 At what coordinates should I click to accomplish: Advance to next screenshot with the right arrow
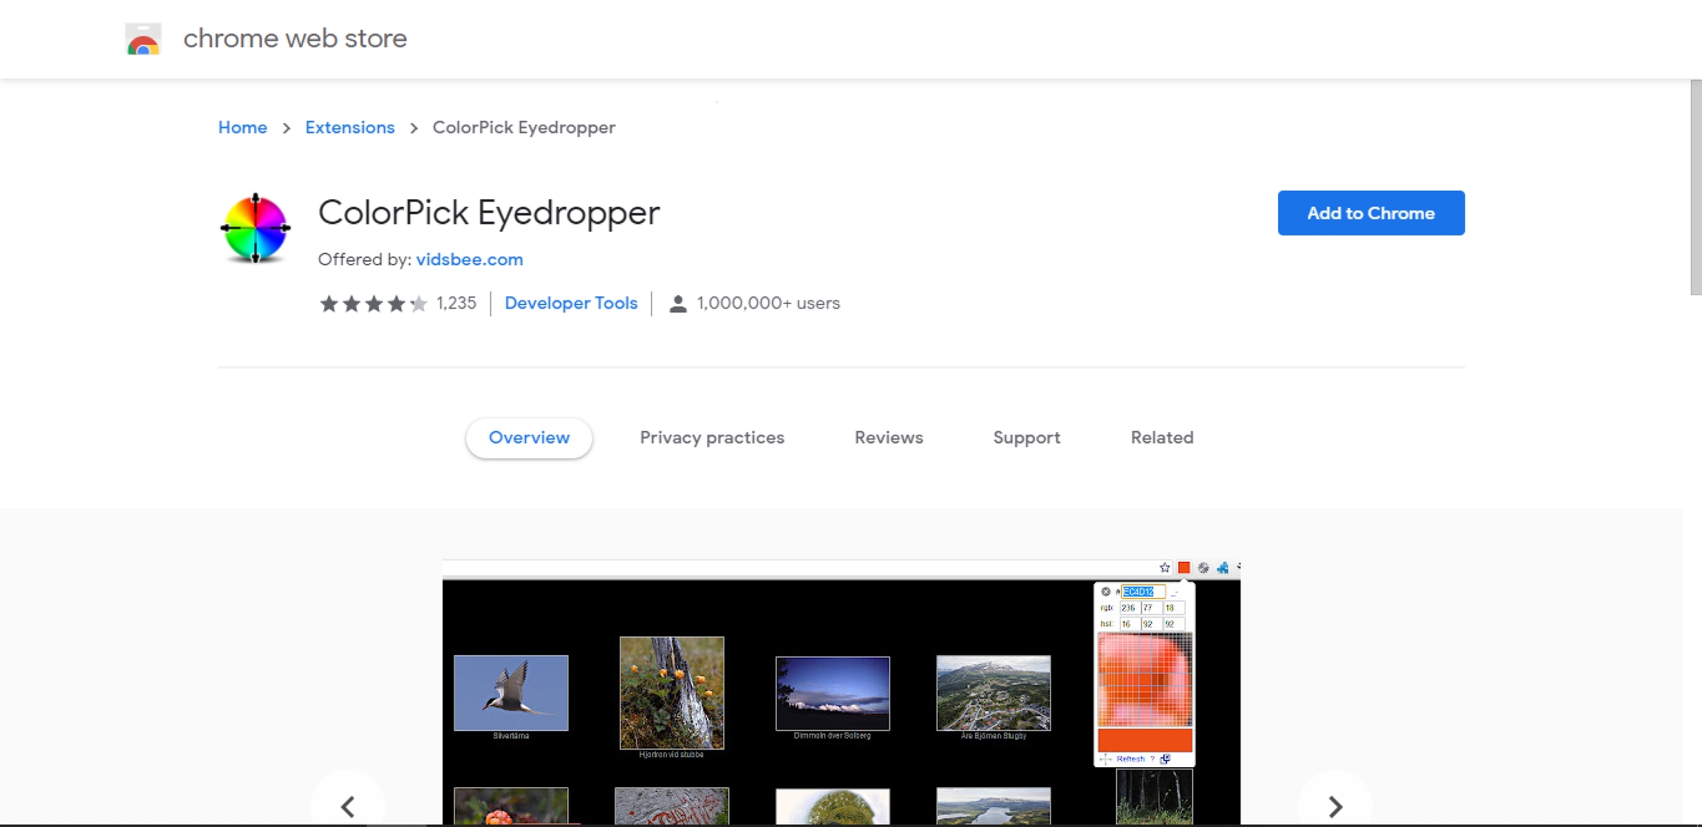coord(1334,806)
